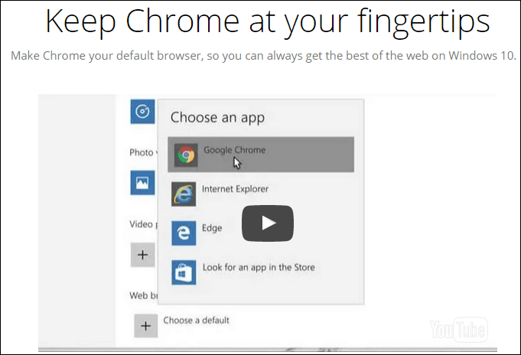Open the YouTube logo watermark
The image size is (521, 355).
tap(459, 330)
